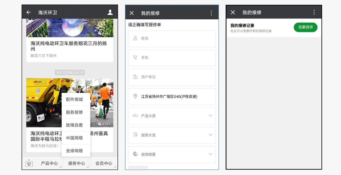
Task: Switch to keyboard input icon in bottom bar
Action: coord(29,163)
